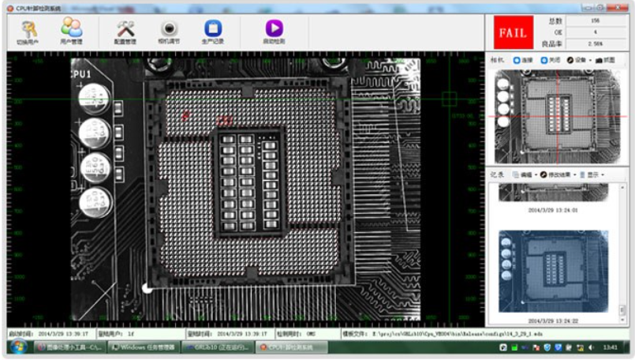Expand the Device (设备) dropdown in camera panel
The width and height of the screenshot is (635, 360).
coord(578,60)
